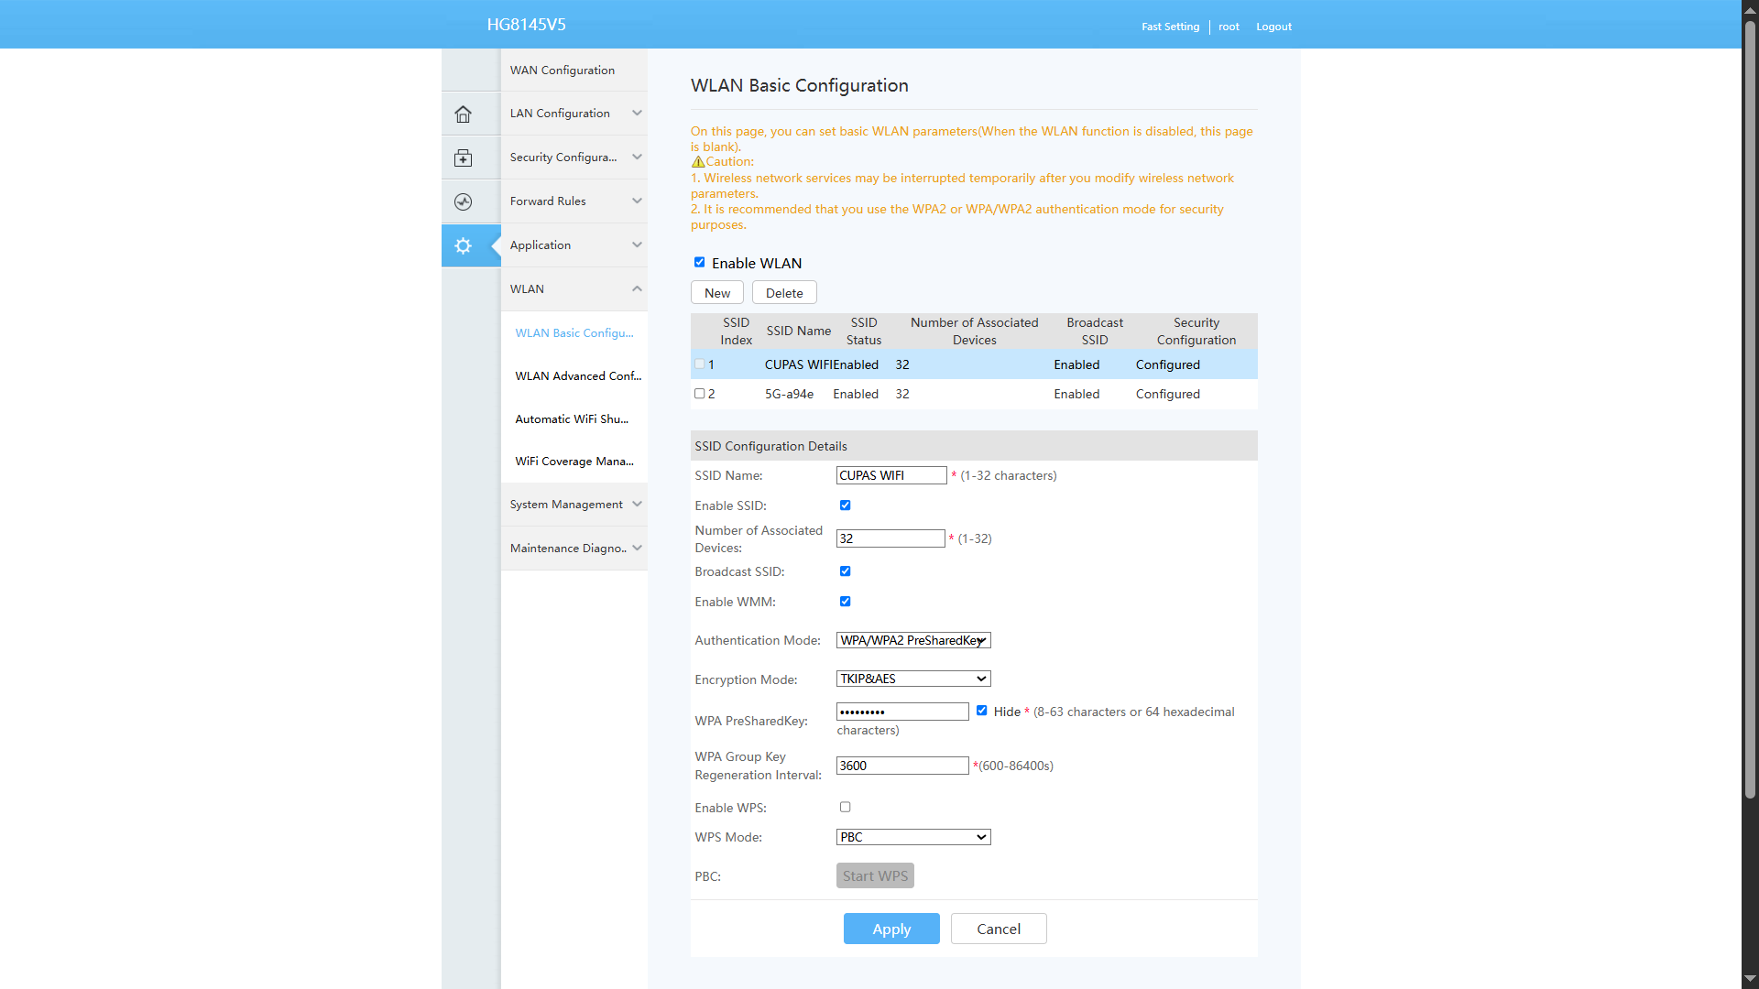Click the Delete SSID button

coord(784,293)
